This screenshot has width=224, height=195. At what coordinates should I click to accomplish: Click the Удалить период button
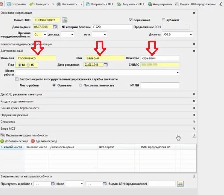[x=44, y=141]
